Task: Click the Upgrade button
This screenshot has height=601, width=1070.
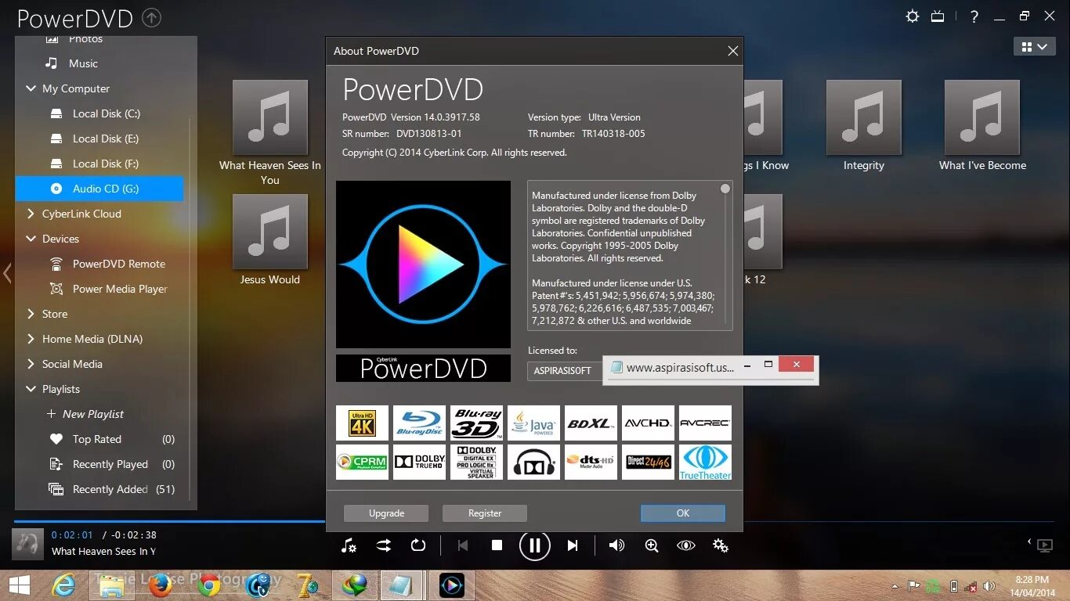Action: [x=386, y=513]
